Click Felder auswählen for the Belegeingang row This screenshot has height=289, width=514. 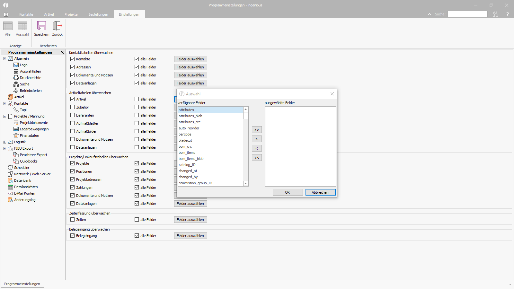[x=191, y=236]
